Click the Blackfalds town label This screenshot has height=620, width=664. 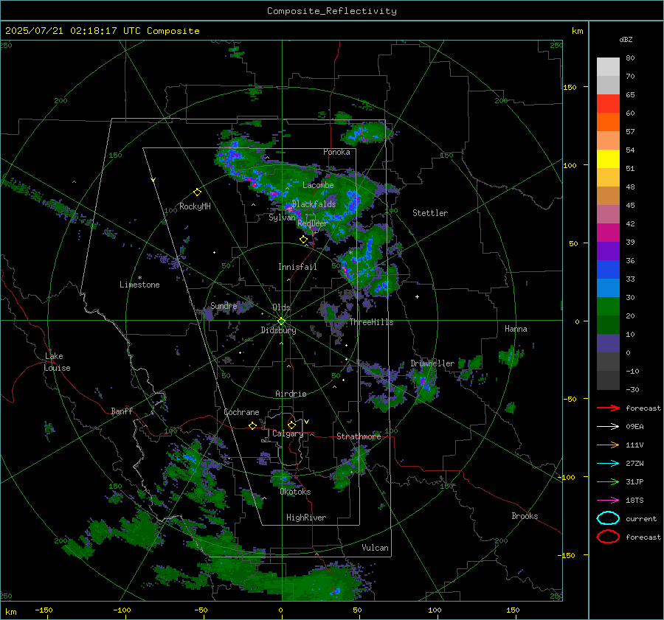314,204
